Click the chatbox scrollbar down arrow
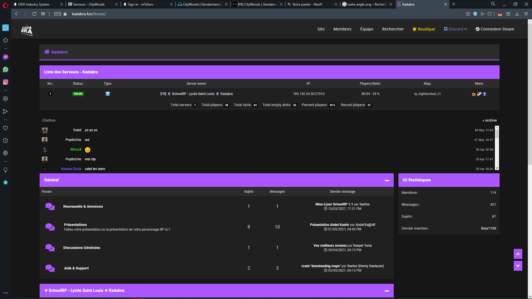Viewport: 532px width, 299px height. click(497, 168)
